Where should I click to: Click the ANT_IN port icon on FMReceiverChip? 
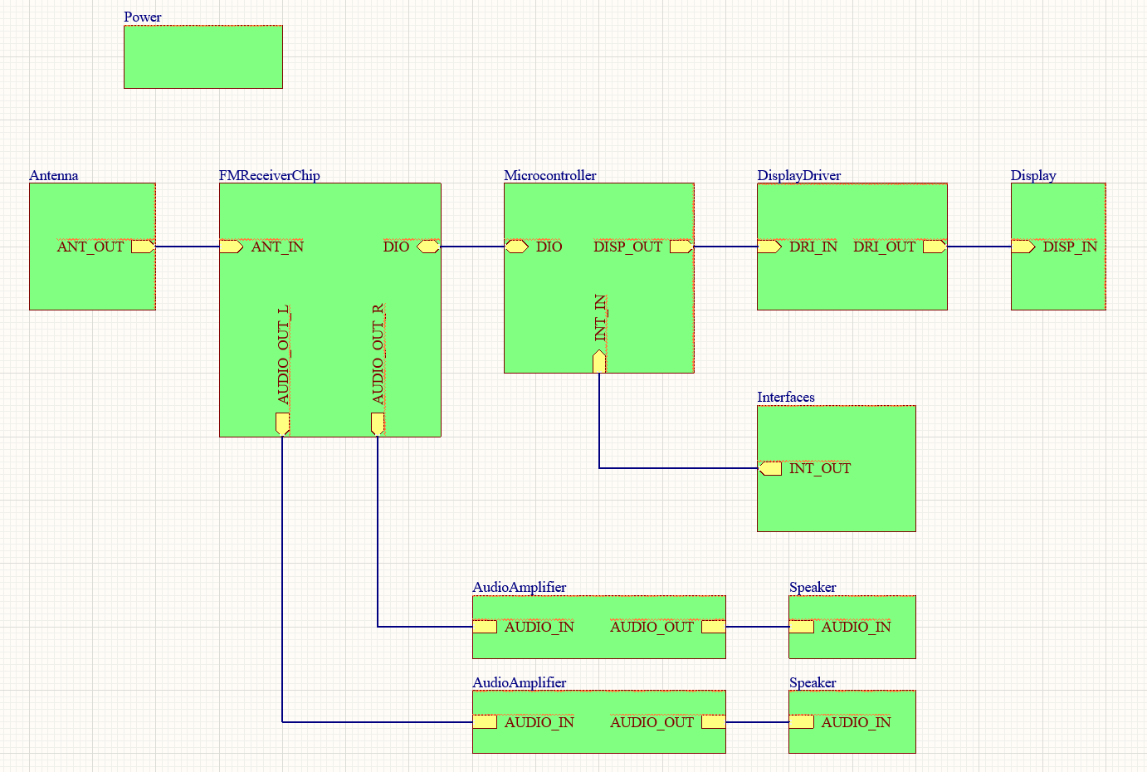[232, 247]
